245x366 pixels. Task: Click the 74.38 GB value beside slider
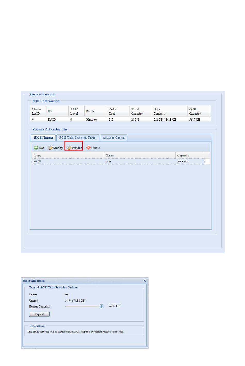[x=115, y=306]
